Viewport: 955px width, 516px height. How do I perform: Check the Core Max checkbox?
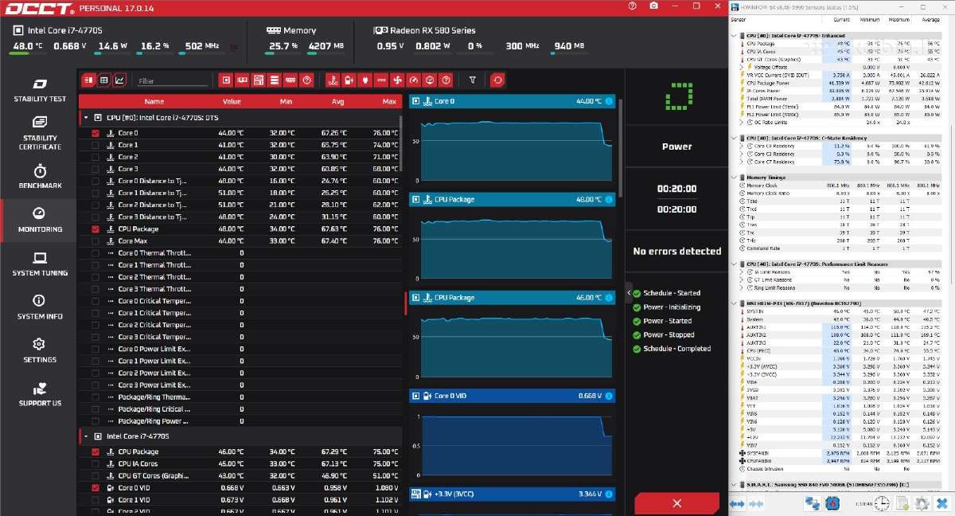(x=95, y=240)
